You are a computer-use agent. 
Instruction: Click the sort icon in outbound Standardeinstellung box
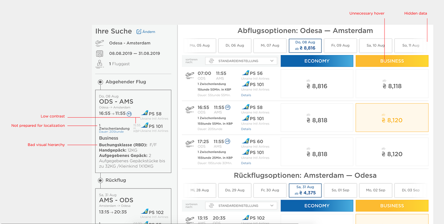212,61
